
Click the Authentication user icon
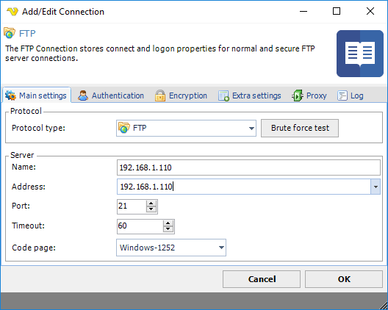click(x=83, y=95)
